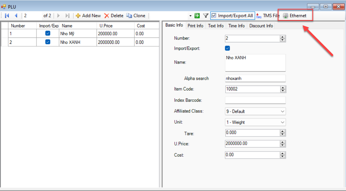Click the previous record arrow icon
This screenshot has height=191, width=346.
pyautogui.click(x=16, y=16)
